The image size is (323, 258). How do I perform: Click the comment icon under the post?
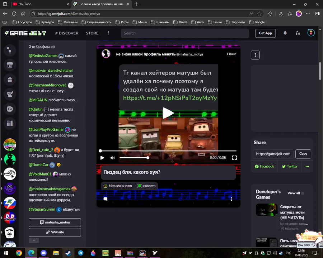106,199
